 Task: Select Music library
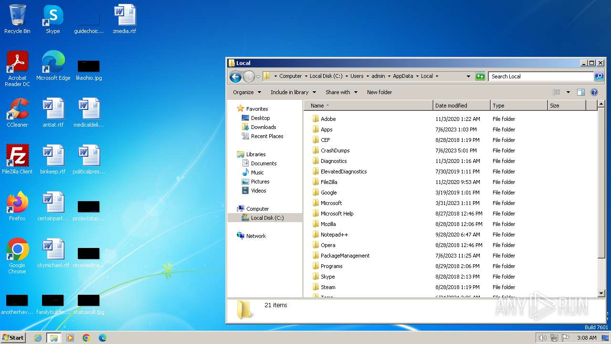[257, 172]
